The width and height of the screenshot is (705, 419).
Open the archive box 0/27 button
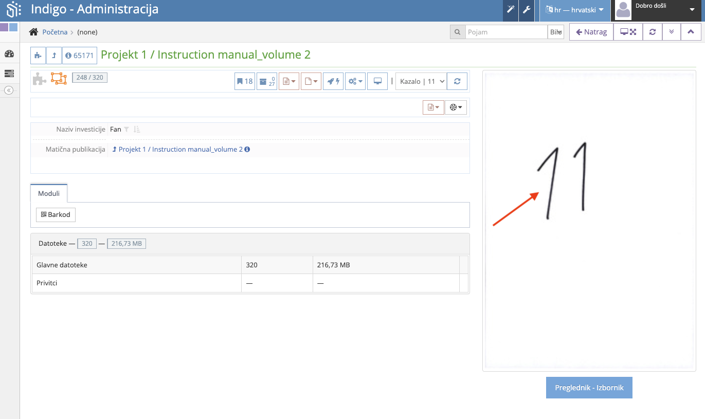coord(267,81)
